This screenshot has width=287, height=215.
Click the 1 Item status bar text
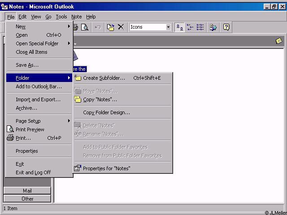[10, 208]
